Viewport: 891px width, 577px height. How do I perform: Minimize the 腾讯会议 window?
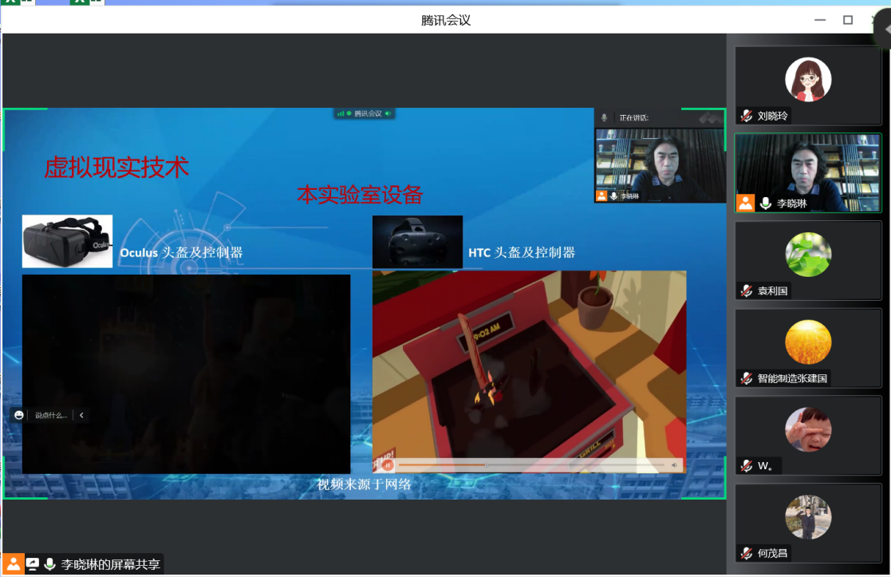click(x=820, y=20)
